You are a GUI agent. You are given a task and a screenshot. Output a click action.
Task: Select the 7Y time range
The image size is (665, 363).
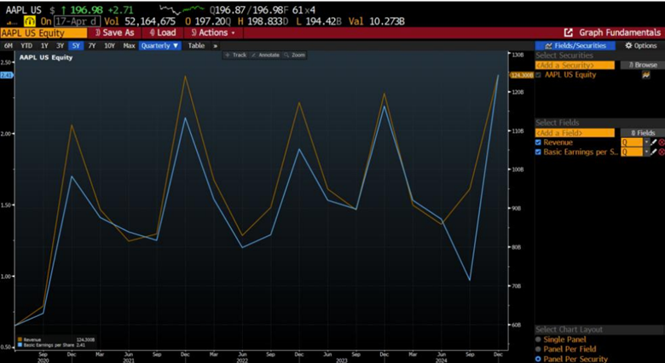point(92,46)
